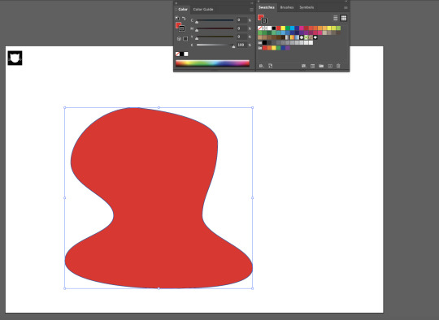Click the K value field showing 100
Viewport: 439px width, 320px height.
[x=242, y=45]
